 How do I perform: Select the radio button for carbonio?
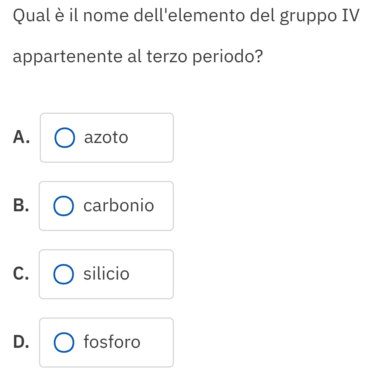[63, 206]
